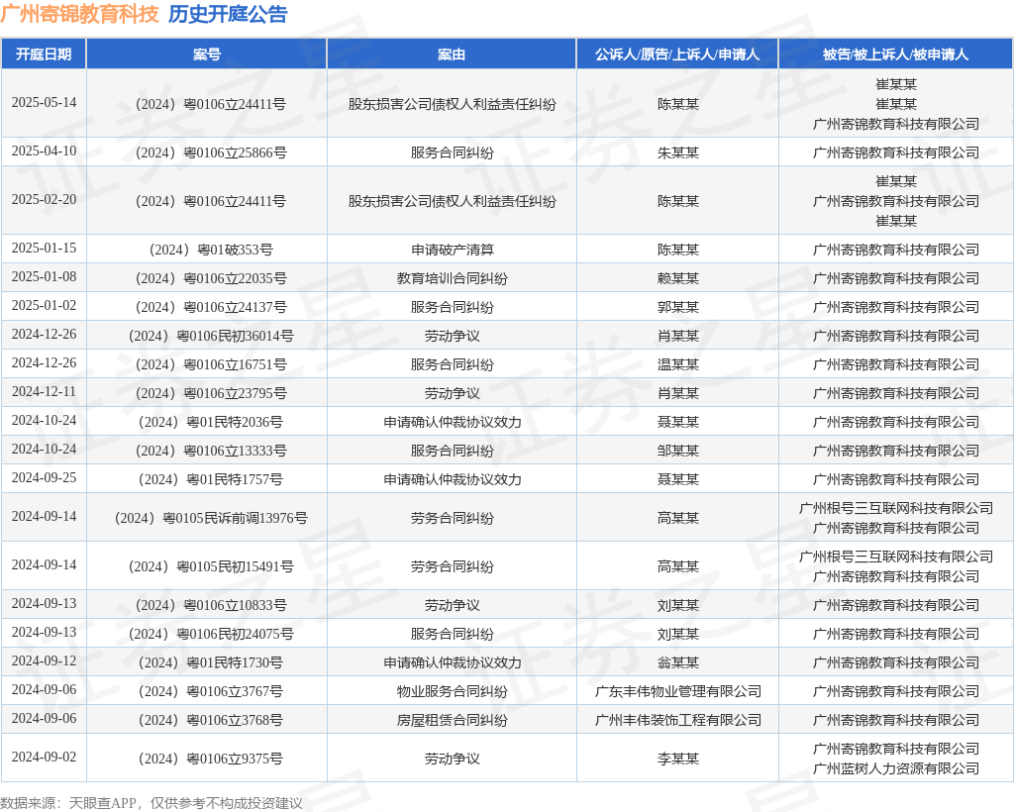Click plaintiff 邹某某
This screenshot has height=812, width=1014.
click(677, 451)
